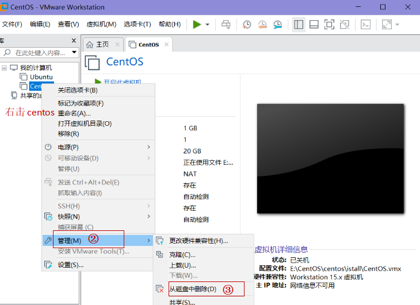Open the stretch display dropdown arrow
Screen dimensions: 420x305
pos(397,25)
